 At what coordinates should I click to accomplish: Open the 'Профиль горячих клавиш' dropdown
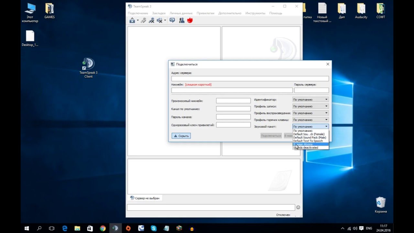pos(310,120)
